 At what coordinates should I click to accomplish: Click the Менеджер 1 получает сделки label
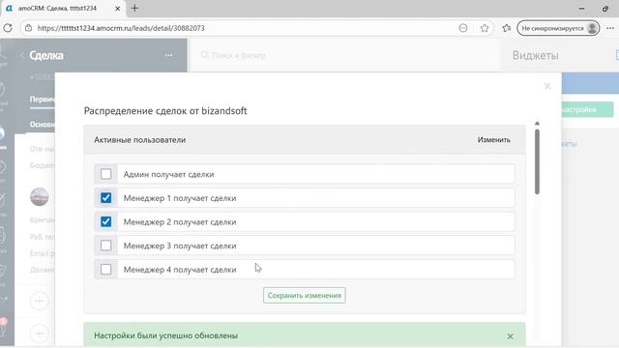tap(180, 198)
